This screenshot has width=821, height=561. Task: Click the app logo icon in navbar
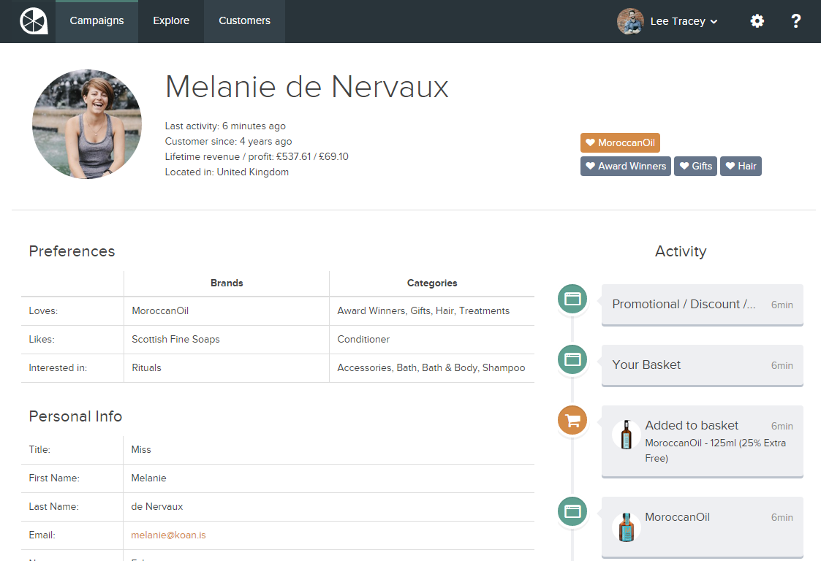34,21
